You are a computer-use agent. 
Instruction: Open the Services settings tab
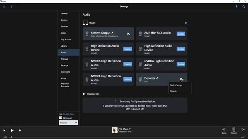coord(64,27)
